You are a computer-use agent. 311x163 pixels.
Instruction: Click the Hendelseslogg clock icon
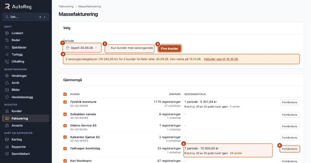[x=7, y=97]
